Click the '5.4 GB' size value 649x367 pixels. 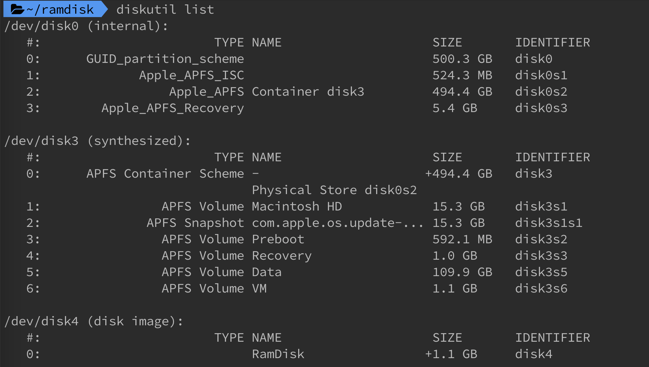tap(455, 108)
